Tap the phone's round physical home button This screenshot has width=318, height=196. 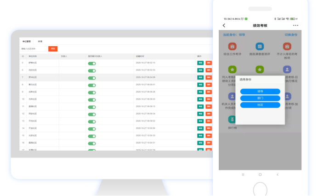pos(260,189)
